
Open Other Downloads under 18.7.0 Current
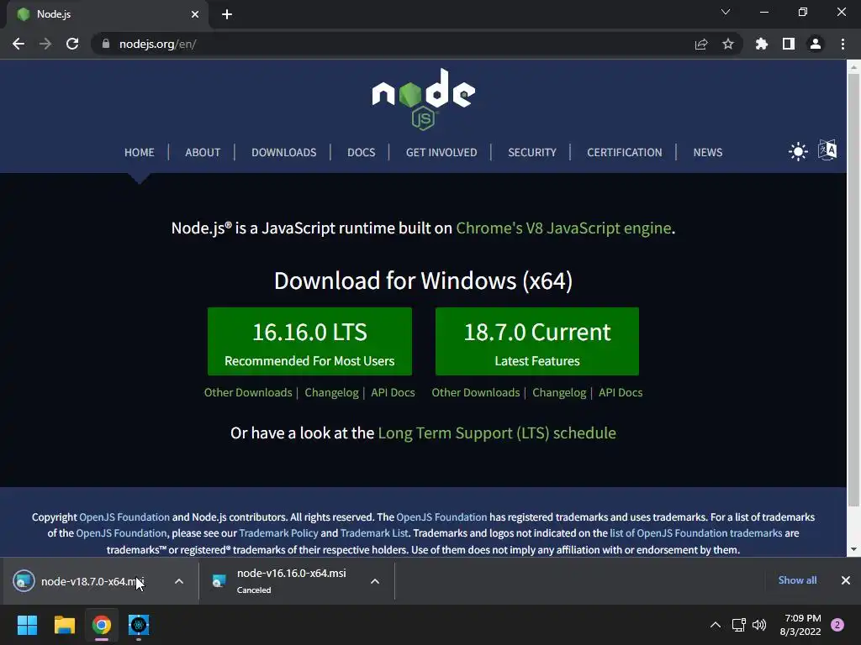tap(476, 393)
